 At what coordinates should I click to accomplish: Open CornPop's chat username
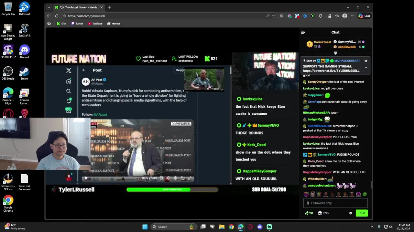[x=314, y=102]
